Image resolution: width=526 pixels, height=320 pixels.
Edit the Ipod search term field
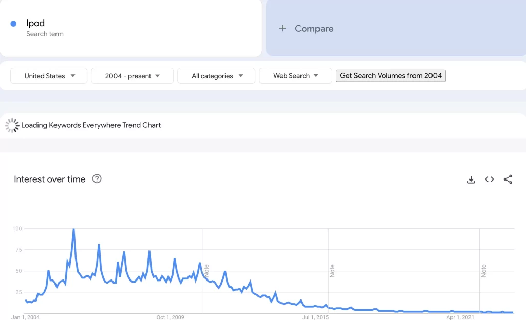click(35, 23)
